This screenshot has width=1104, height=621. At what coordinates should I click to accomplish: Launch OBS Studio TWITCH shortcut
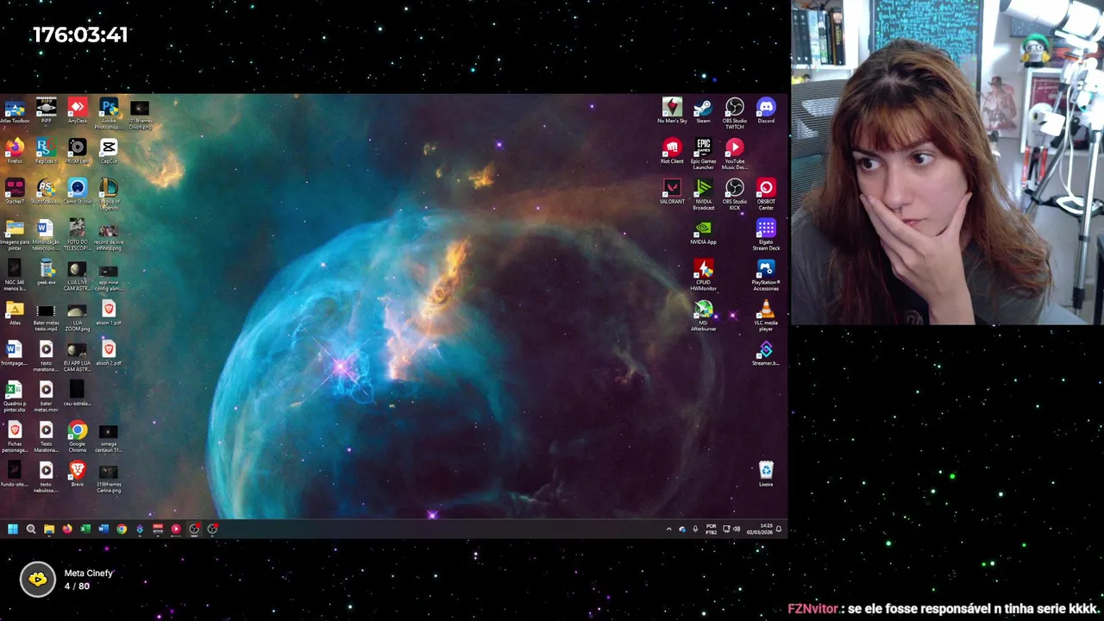(x=734, y=113)
